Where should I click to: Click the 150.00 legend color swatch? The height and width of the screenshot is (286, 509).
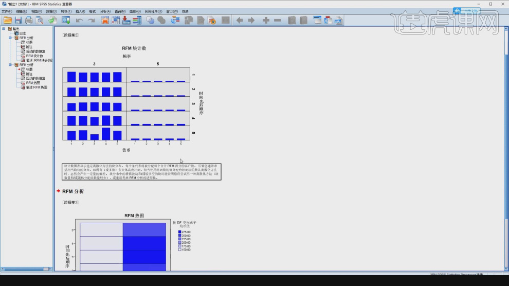180,250
